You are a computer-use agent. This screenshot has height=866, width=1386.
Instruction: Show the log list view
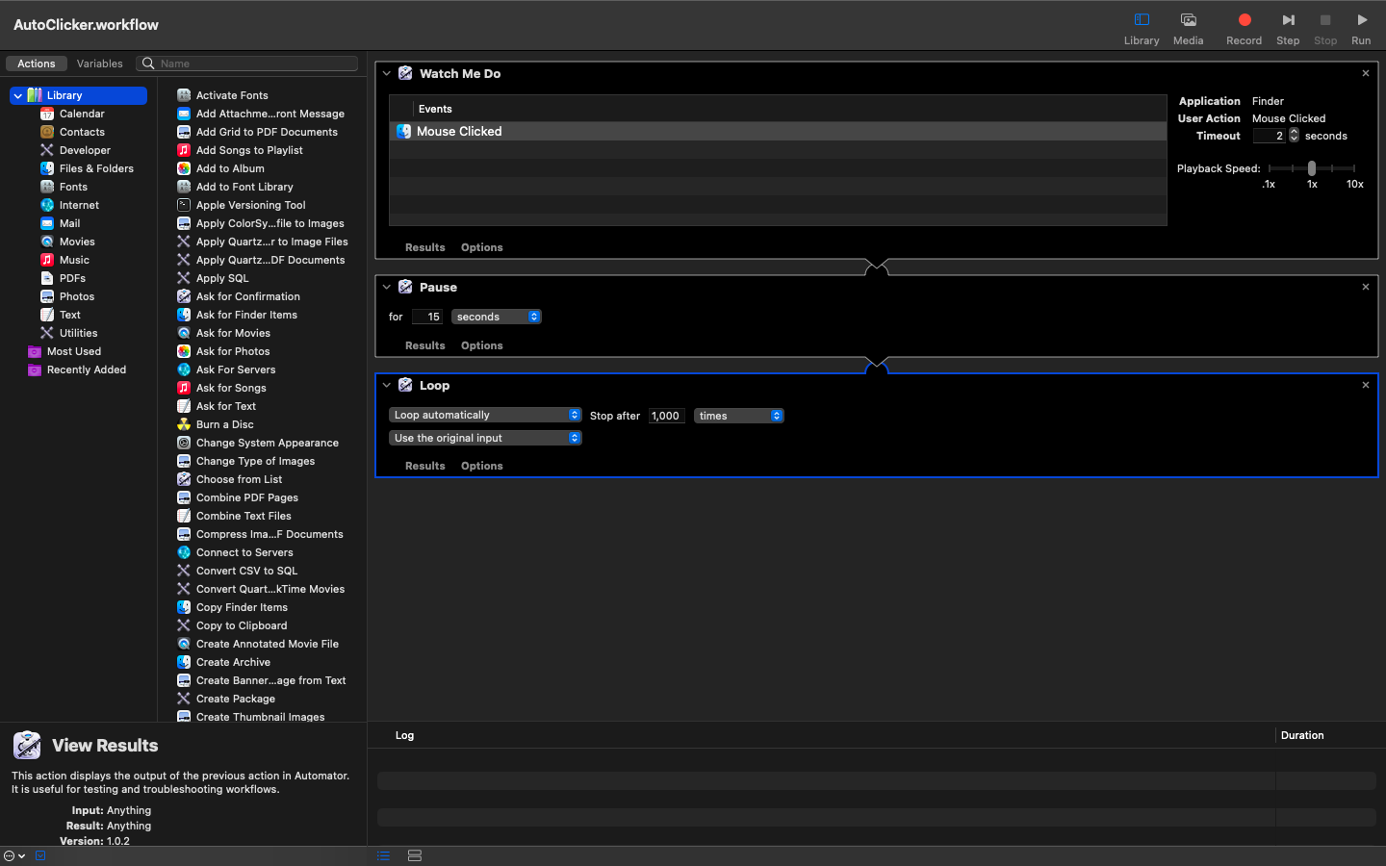(x=383, y=855)
